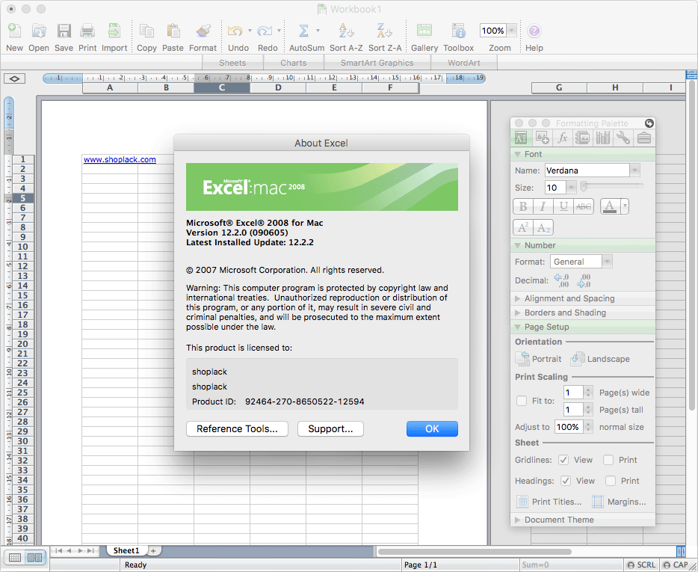Image resolution: width=698 pixels, height=572 pixels.
Task: Click the Adjust to percentage field
Action: click(569, 427)
